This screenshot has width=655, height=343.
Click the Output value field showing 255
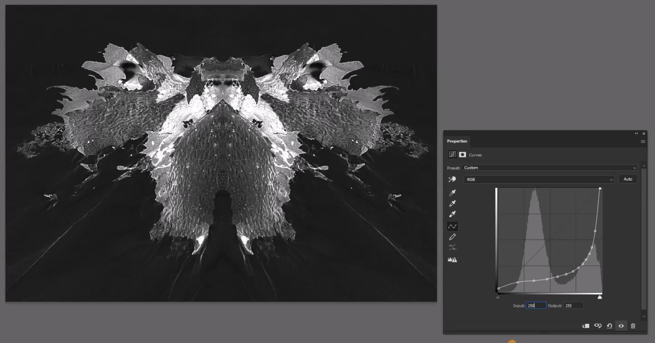[x=573, y=305]
